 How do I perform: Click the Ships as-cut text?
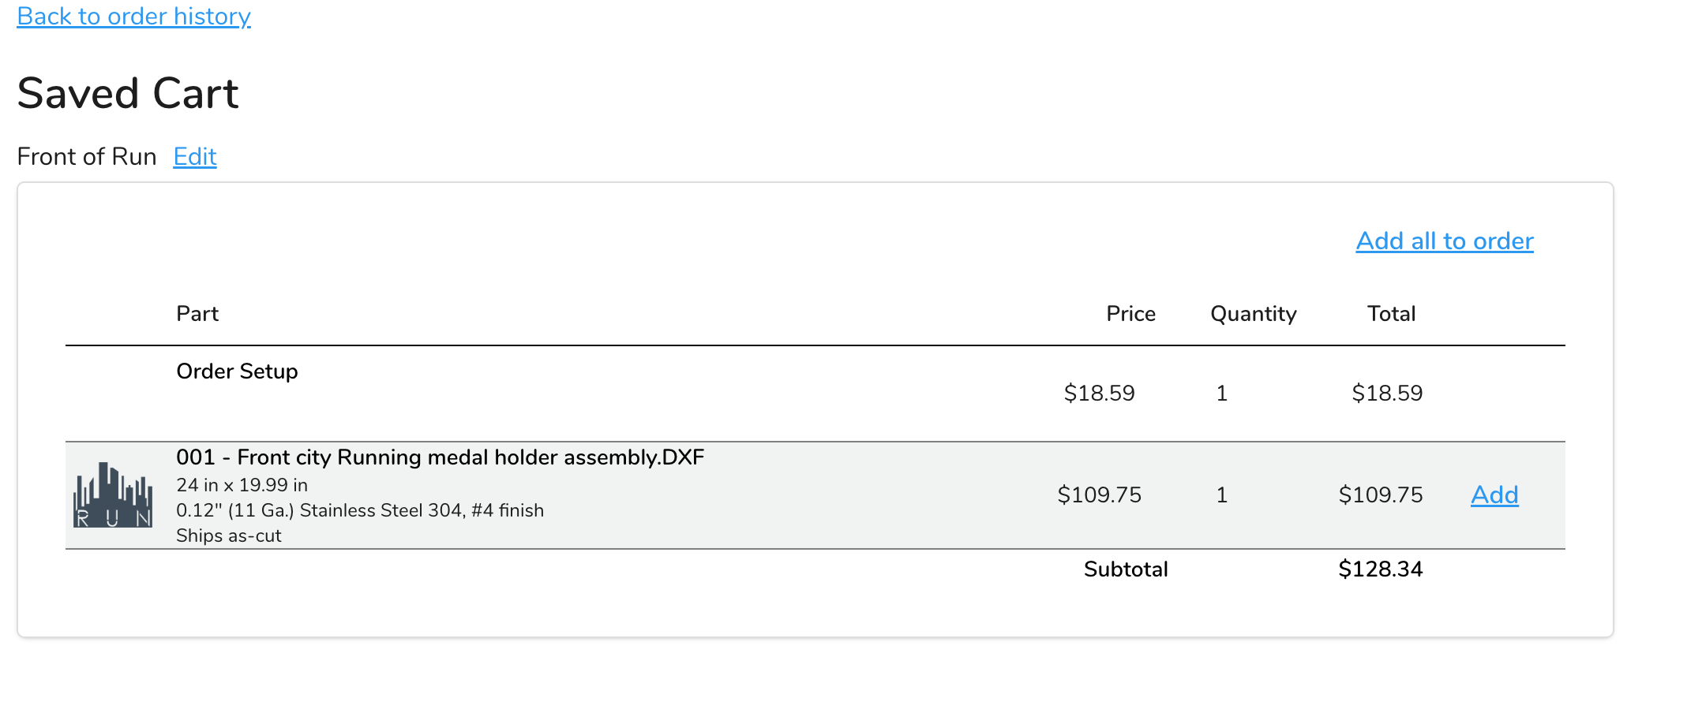pyautogui.click(x=229, y=536)
